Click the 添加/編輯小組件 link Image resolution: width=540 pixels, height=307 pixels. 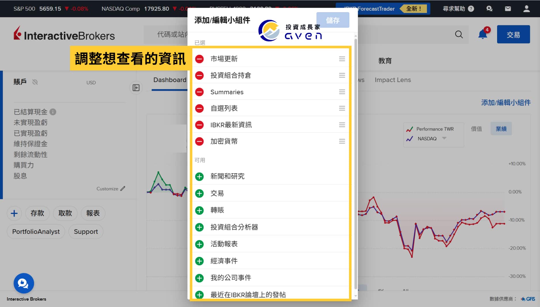506,103
